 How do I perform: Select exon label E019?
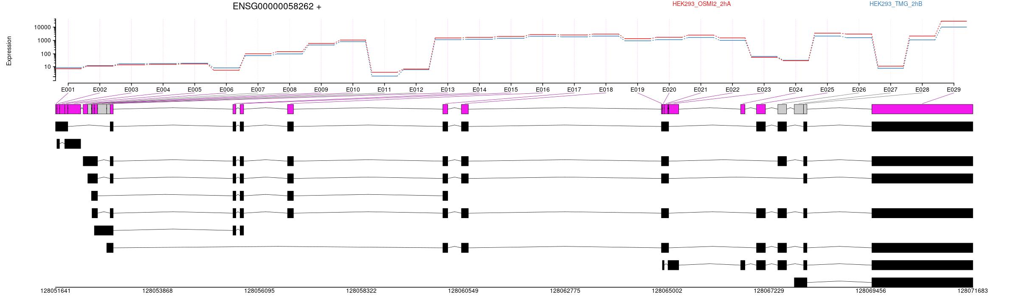[x=637, y=90]
